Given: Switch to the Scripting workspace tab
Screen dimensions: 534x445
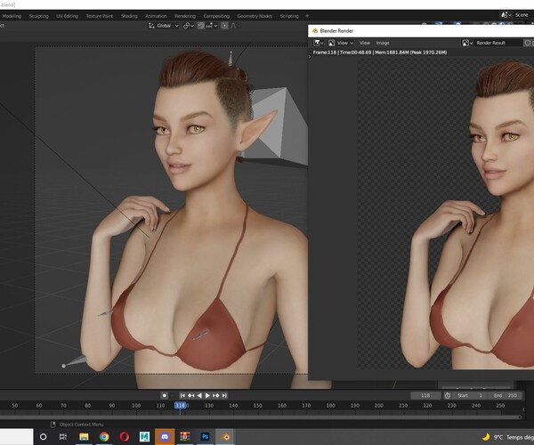Looking at the screenshot, I should [x=289, y=16].
